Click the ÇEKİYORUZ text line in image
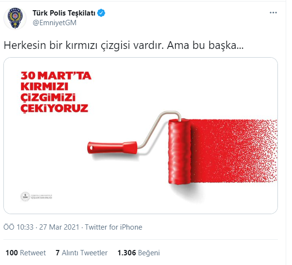Screen dimensions: 292x265 (54, 108)
